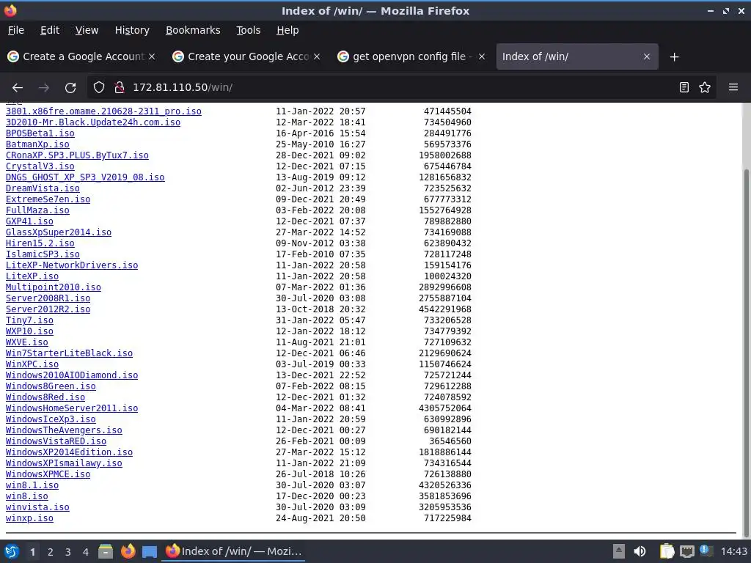Switch to workspace 3
Viewport: 751px width, 563px height.
click(68, 552)
